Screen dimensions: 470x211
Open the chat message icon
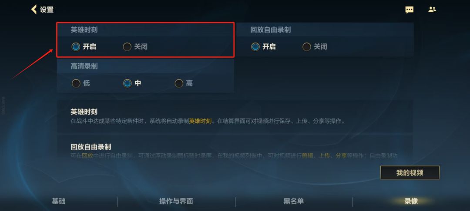(x=409, y=10)
